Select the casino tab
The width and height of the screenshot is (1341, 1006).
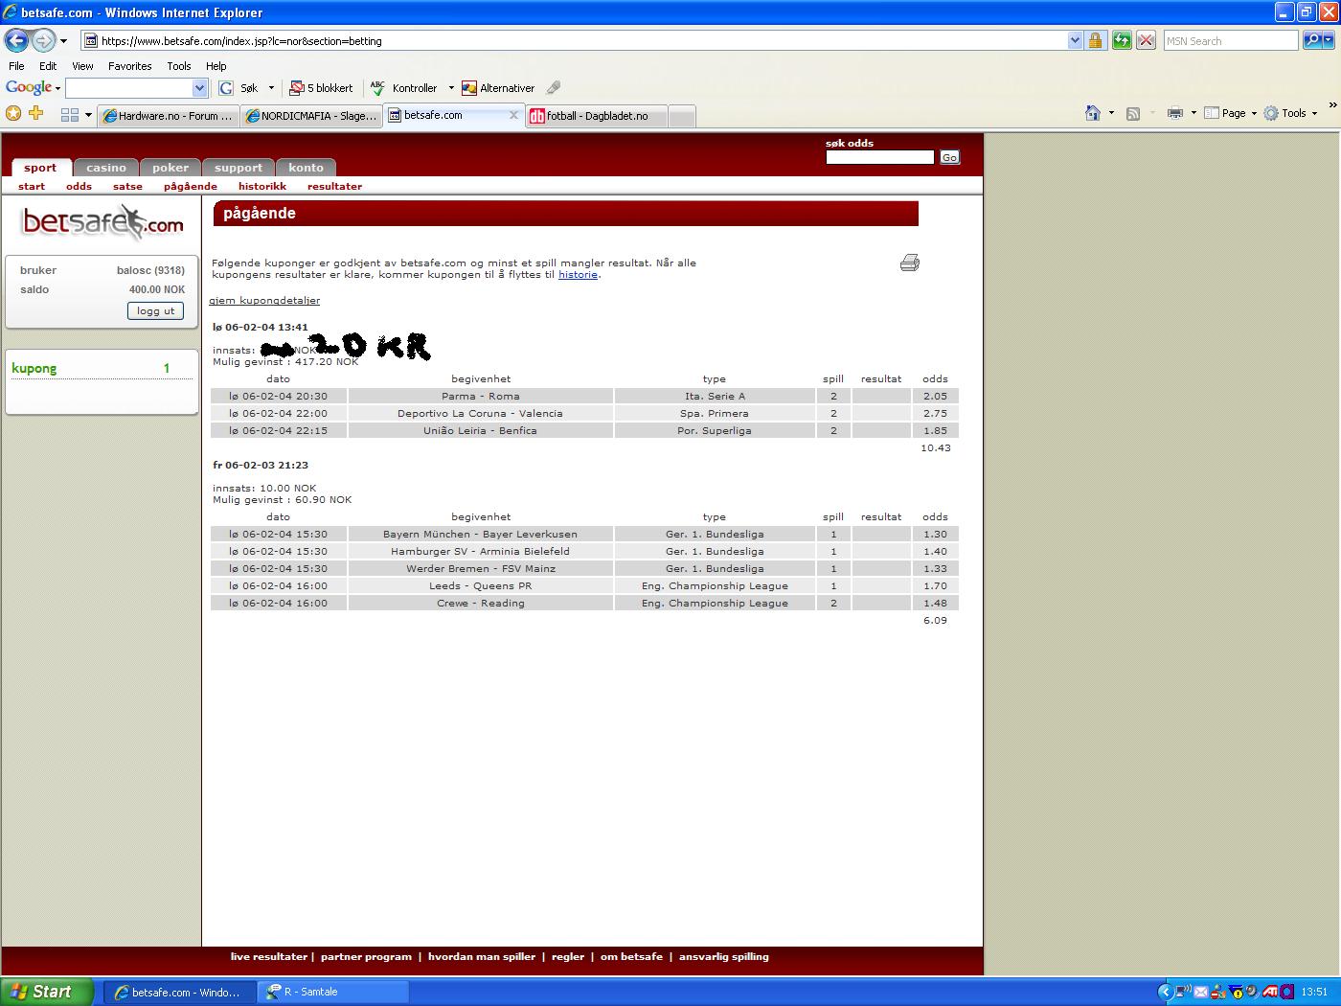[106, 168]
